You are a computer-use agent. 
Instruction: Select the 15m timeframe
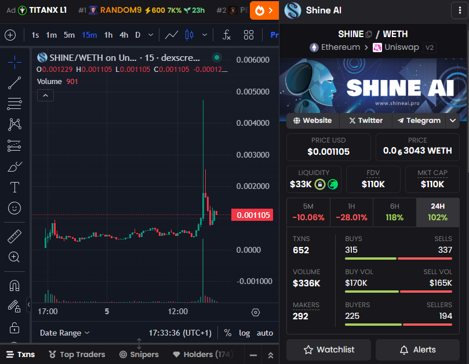tap(89, 35)
